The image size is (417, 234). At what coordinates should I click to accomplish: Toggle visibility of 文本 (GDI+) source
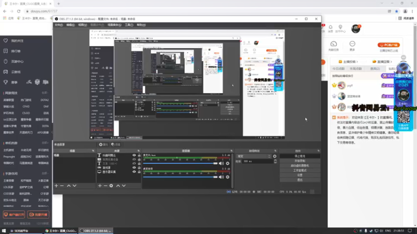tap(134, 163)
